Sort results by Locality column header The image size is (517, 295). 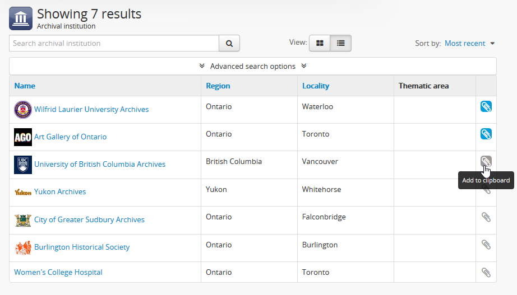point(315,86)
